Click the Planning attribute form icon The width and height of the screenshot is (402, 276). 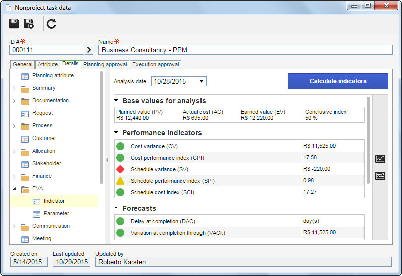(x=25, y=76)
